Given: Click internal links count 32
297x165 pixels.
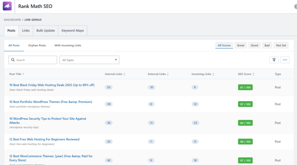Looking at the screenshot, I should pos(109,142).
